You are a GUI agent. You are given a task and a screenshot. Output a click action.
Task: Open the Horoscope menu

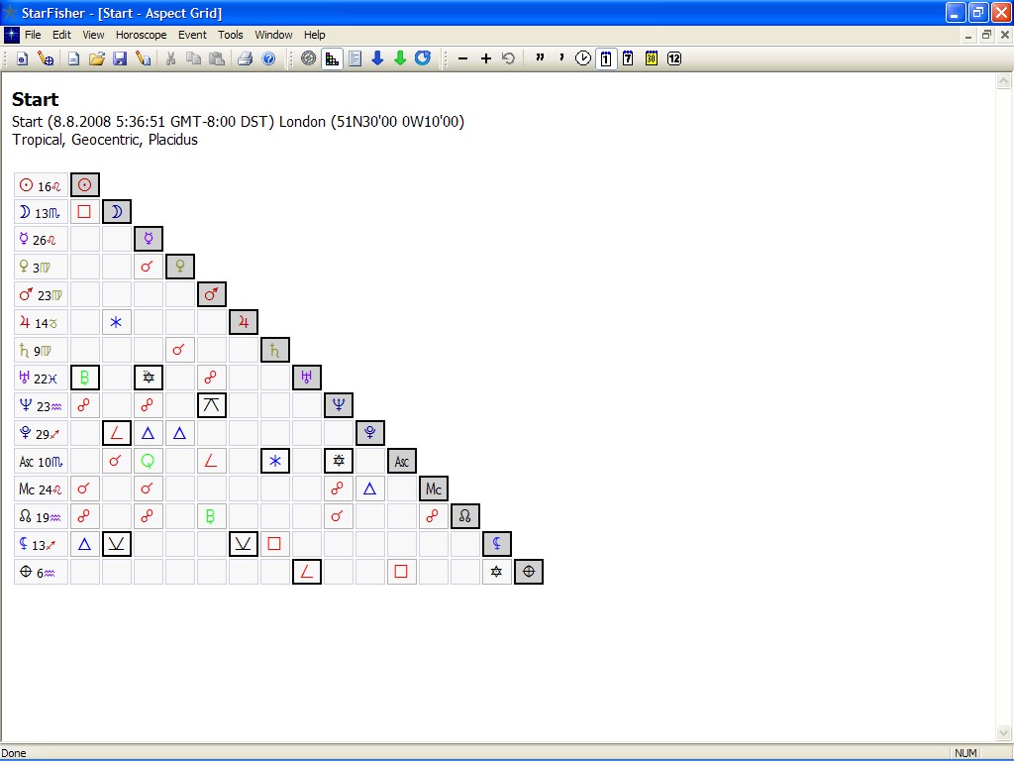click(x=141, y=35)
